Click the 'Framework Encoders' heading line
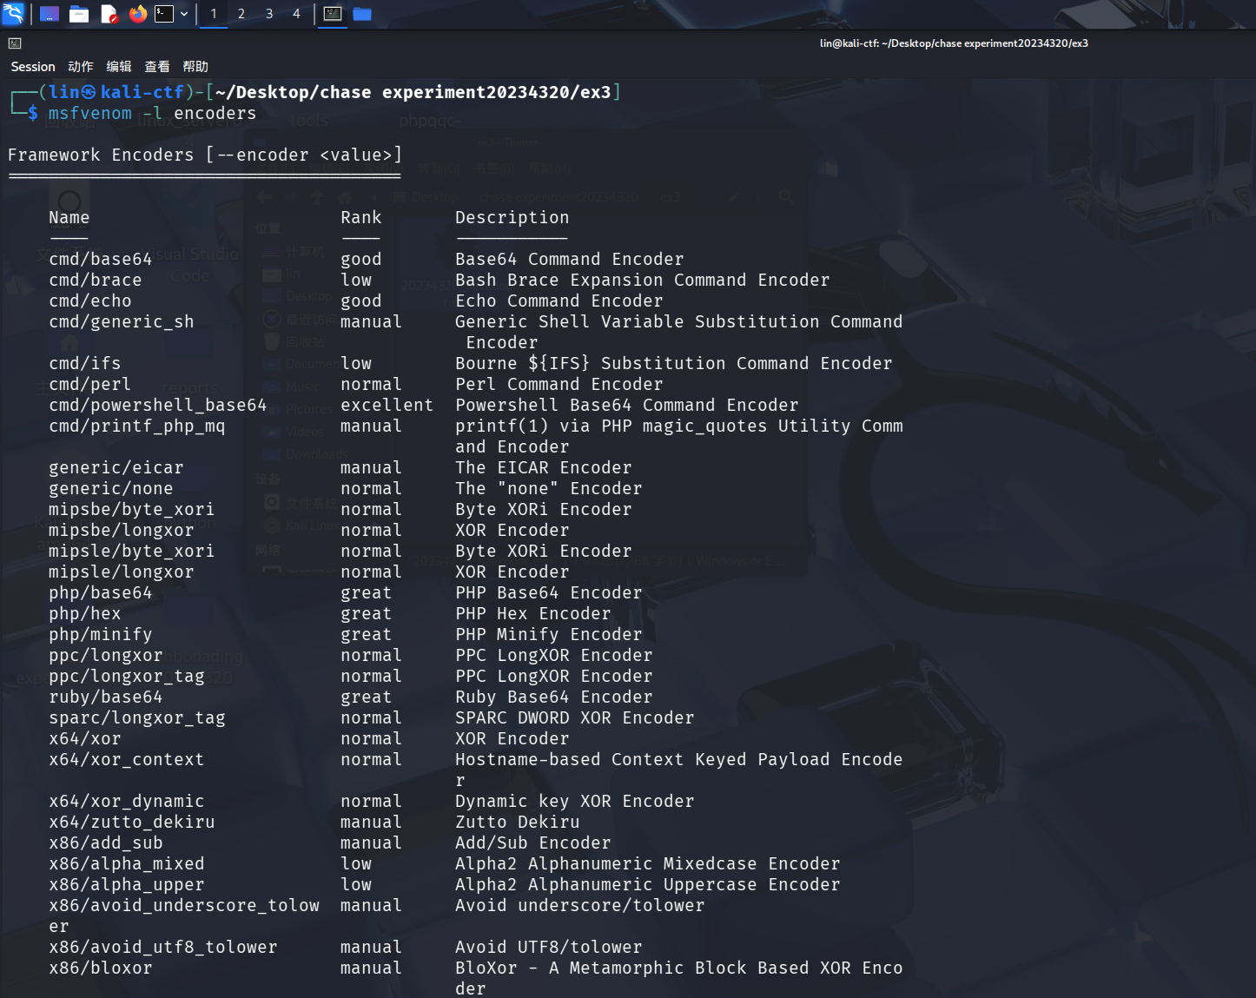The height and width of the screenshot is (998, 1256). (x=205, y=155)
